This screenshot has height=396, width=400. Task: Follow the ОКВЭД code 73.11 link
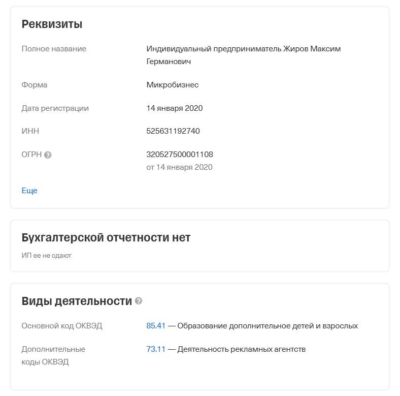pyautogui.click(x=156, y=349)
